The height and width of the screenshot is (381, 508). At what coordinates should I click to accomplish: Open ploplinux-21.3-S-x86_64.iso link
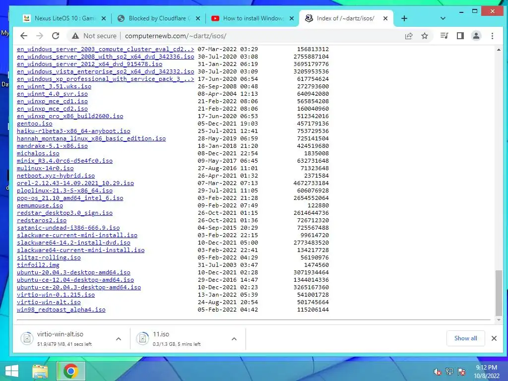click(x=65, y=190)
